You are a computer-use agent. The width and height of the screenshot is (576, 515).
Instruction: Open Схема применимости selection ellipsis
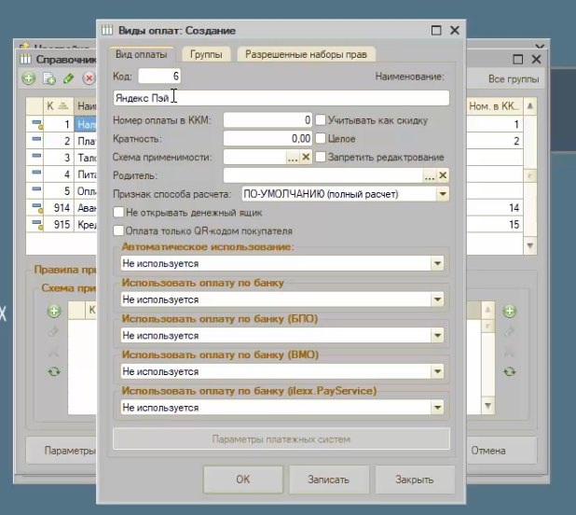click(x=293, y=158)
